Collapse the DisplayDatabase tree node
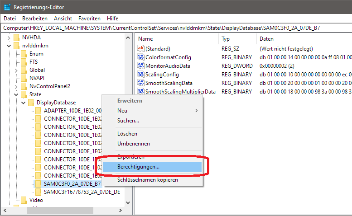The image size is (352, 216). (24, 103)
